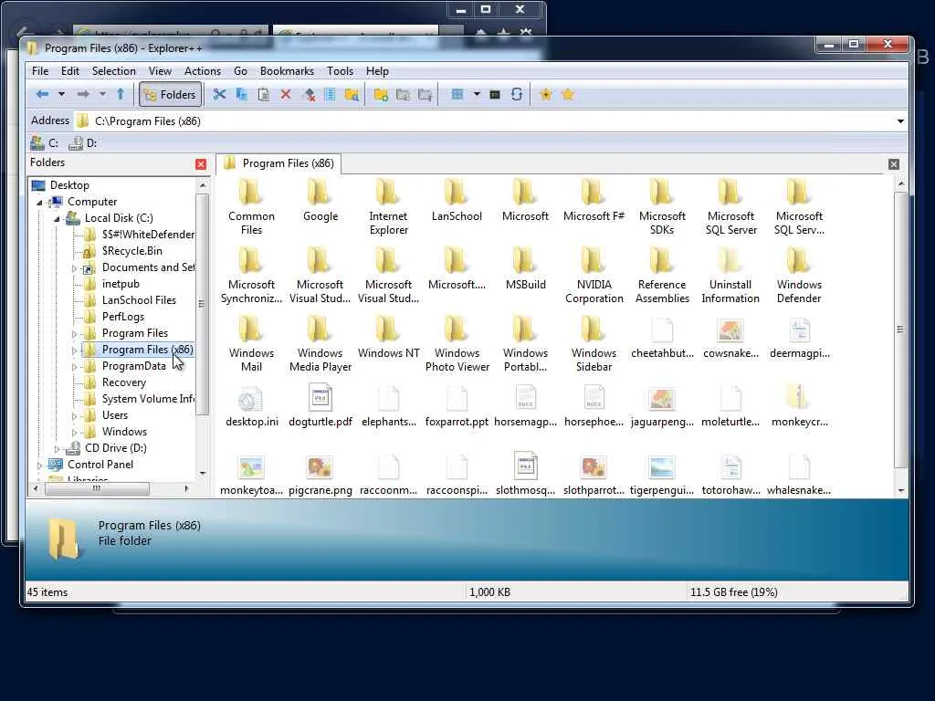Expand the ProgramData tree node

tap(74, 367)
